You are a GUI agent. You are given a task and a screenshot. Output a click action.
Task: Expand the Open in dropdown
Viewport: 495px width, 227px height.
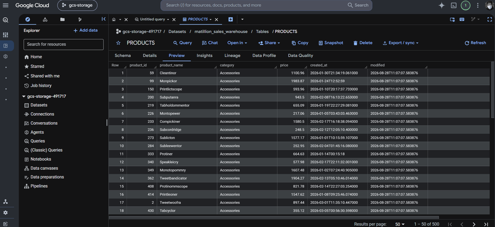pos(237,43)
